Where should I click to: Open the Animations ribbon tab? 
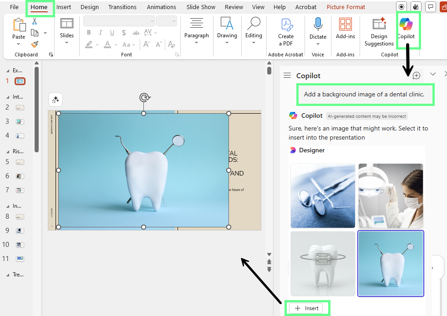[162, 7]
